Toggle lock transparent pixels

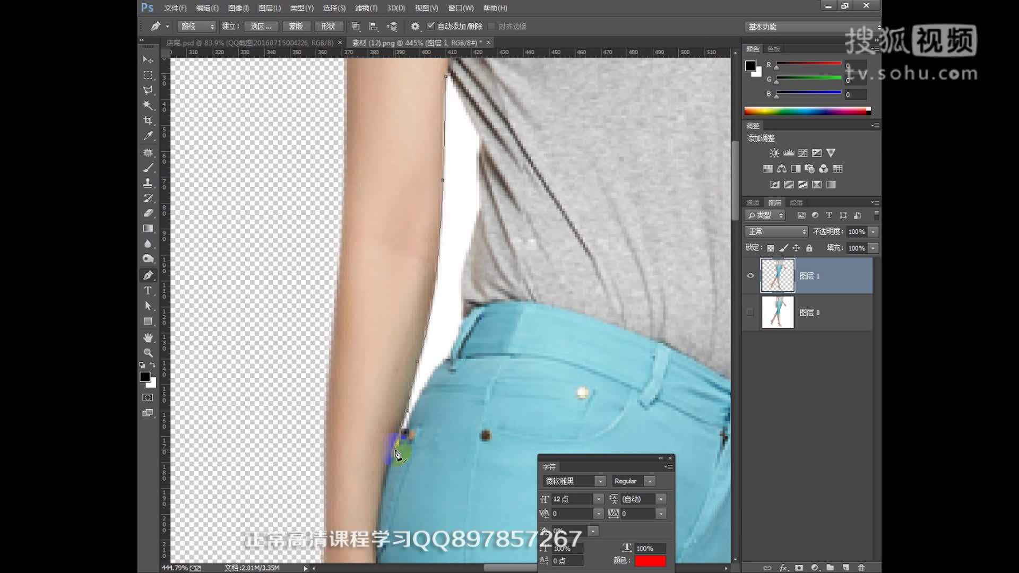coord(771,248)
